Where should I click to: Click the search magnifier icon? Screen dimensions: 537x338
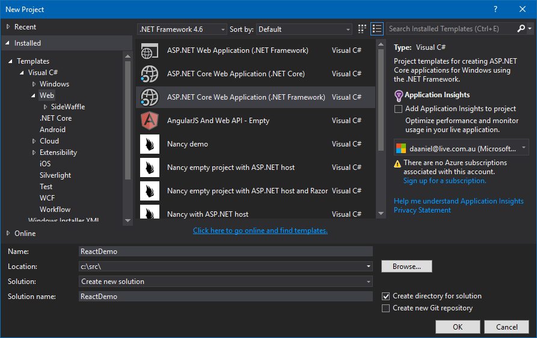click(521, 29)
